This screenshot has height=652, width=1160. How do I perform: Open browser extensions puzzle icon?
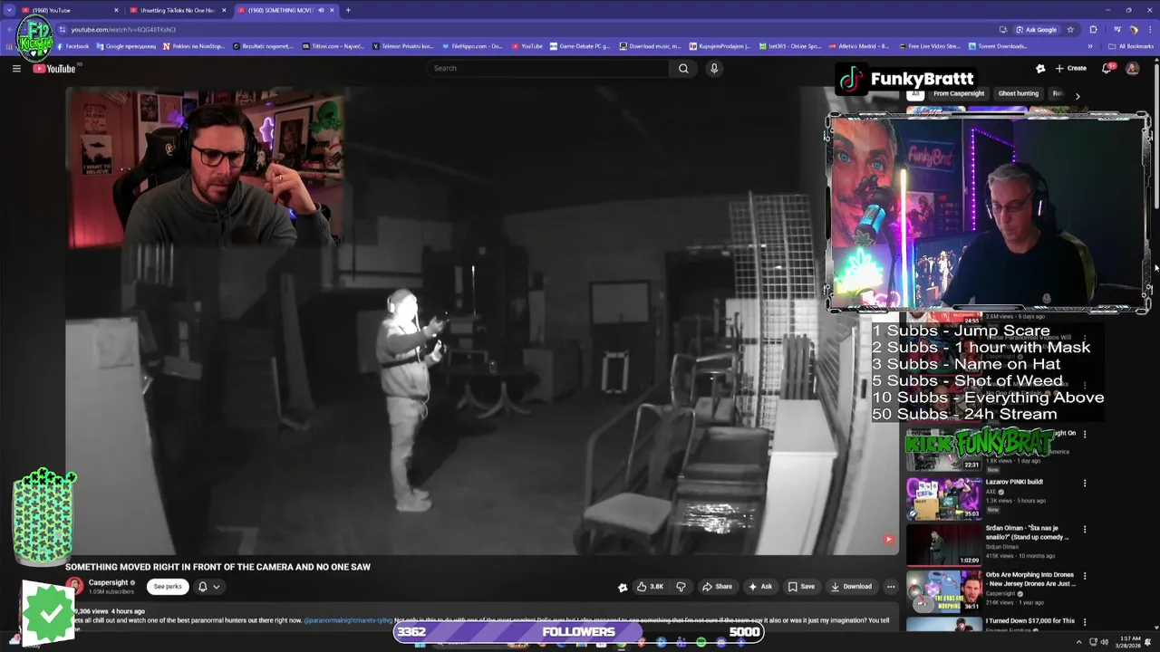[x=1093, y=30]
